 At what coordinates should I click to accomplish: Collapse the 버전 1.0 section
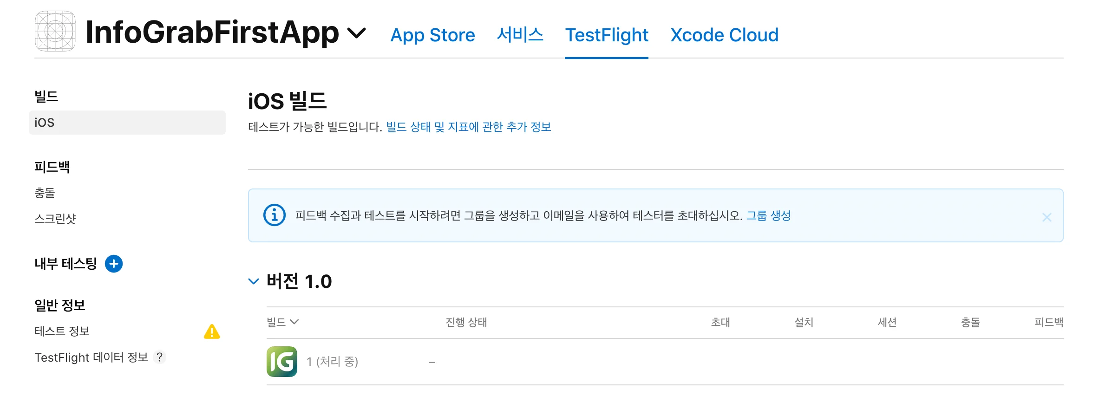[x=254, y=281]
